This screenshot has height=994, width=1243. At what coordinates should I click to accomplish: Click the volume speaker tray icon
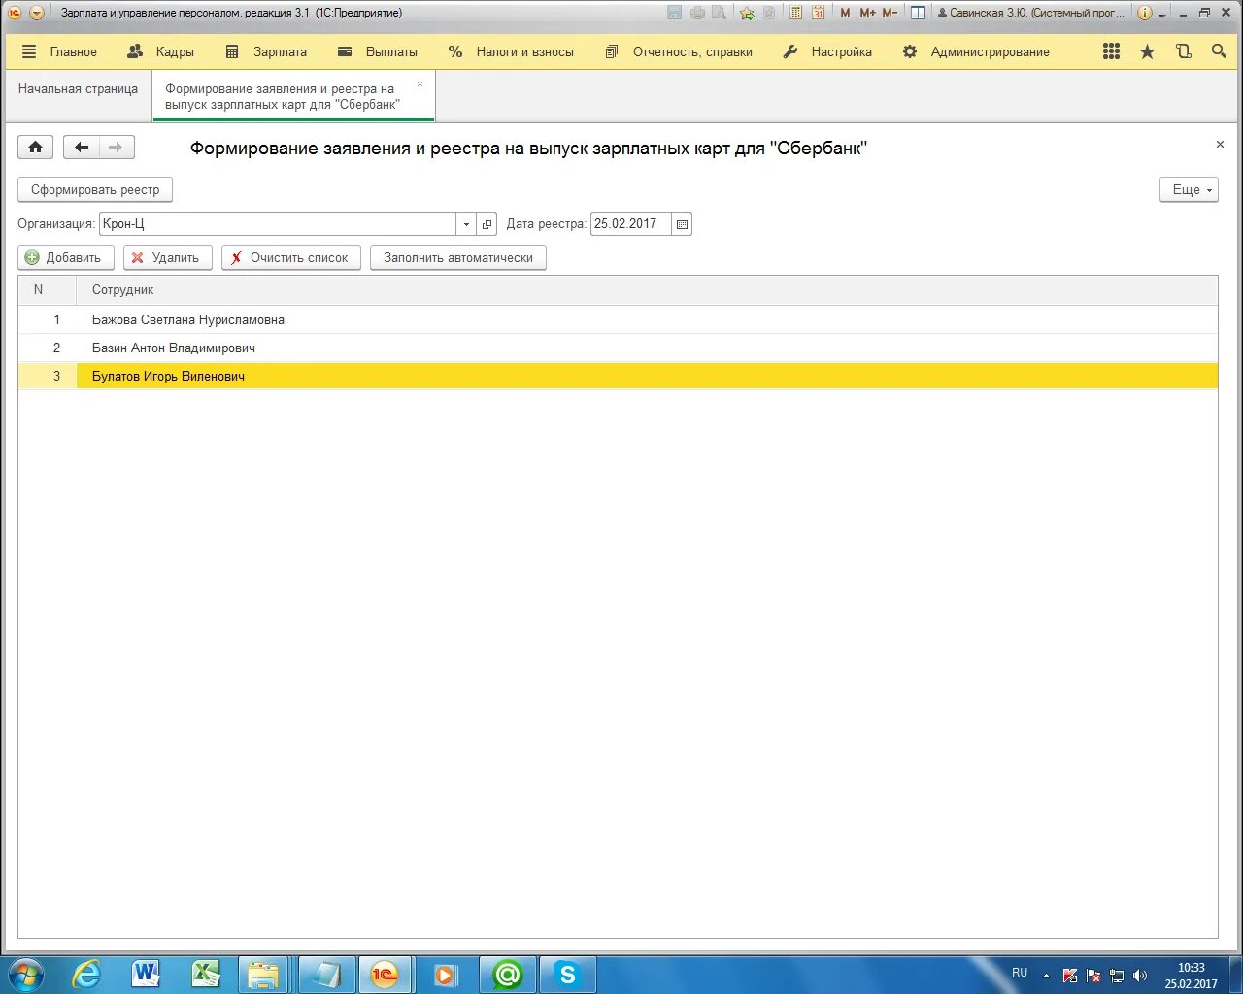1140,976
